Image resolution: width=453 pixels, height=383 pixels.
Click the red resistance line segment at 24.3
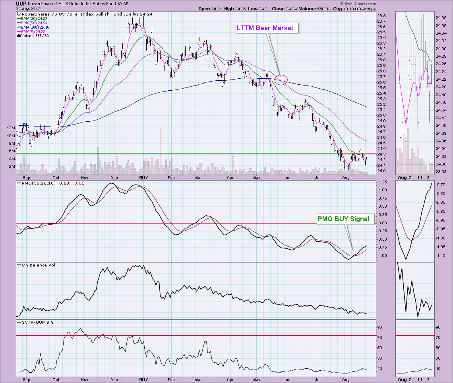tap(369, 153)
